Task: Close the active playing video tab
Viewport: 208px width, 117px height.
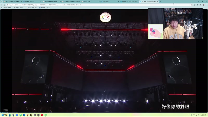Action: [158, 2]
